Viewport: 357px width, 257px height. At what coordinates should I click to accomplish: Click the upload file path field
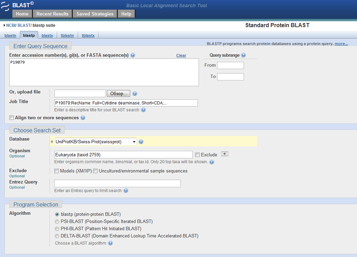[x=80, y=93]
